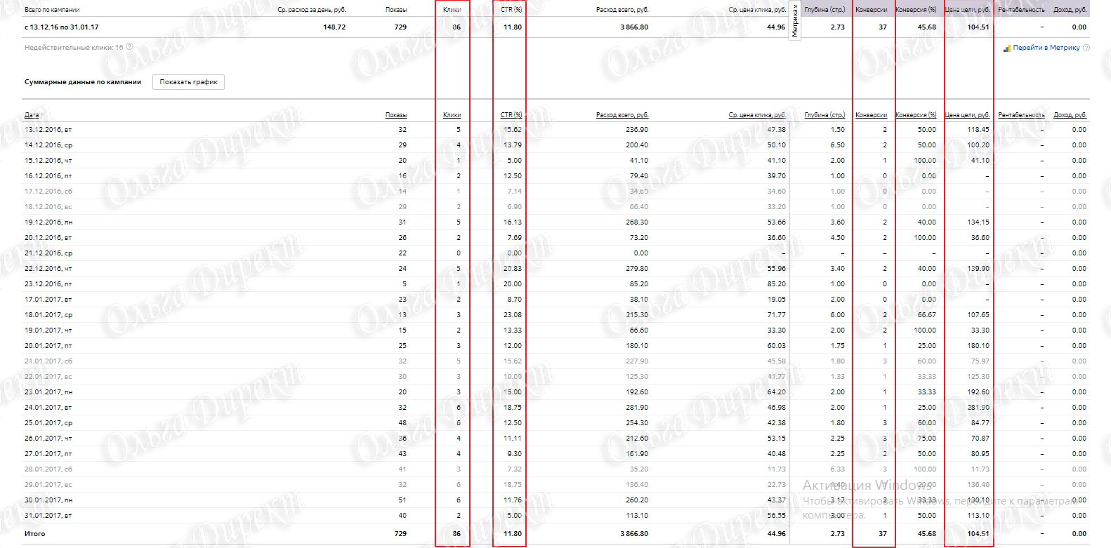Click campaign period с 13.12.16 по 31.01.17
This screenshot has width=1111, height=548.
(62, 27)
